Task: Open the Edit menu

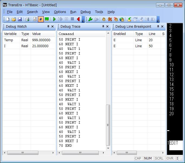Action: 20,12
